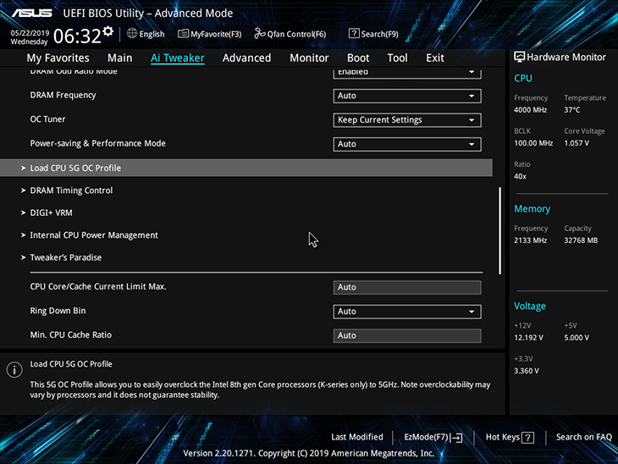The width and height of the screenshot is (618, 464).
Task: Open Qfan Control(F6)
Action: pyautogui.click(x=290, y=34)
